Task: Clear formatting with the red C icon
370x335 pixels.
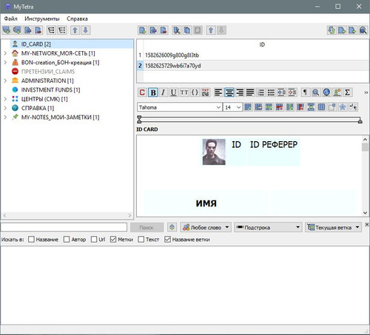Action: tap(142, 92)
